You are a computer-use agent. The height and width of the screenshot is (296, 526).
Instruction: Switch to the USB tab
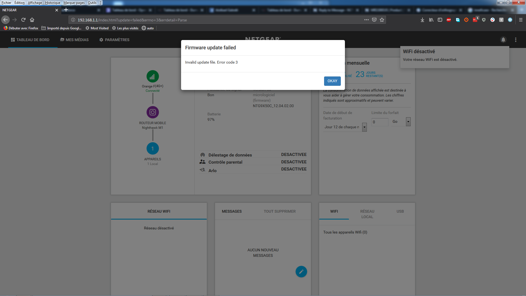pos(400,211)
